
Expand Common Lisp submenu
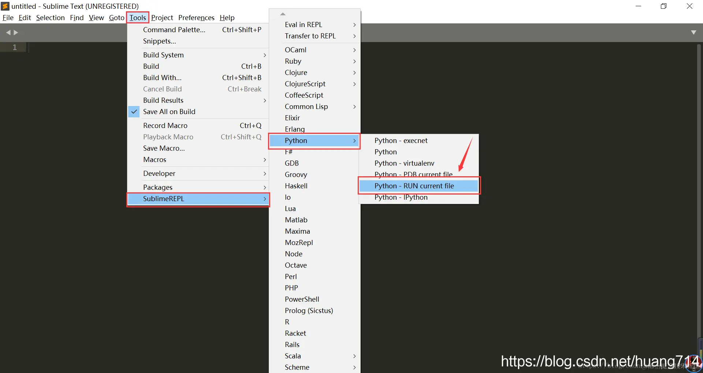click(x=315, y=106)
